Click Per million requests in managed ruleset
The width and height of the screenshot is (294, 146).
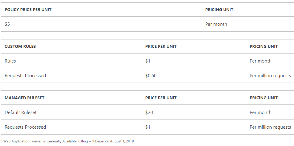[x=270, y=127]
